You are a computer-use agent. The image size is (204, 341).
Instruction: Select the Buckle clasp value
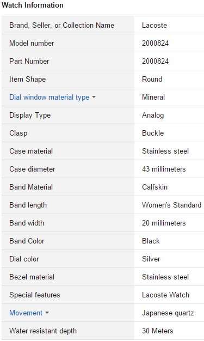click(x=153, y=133)
